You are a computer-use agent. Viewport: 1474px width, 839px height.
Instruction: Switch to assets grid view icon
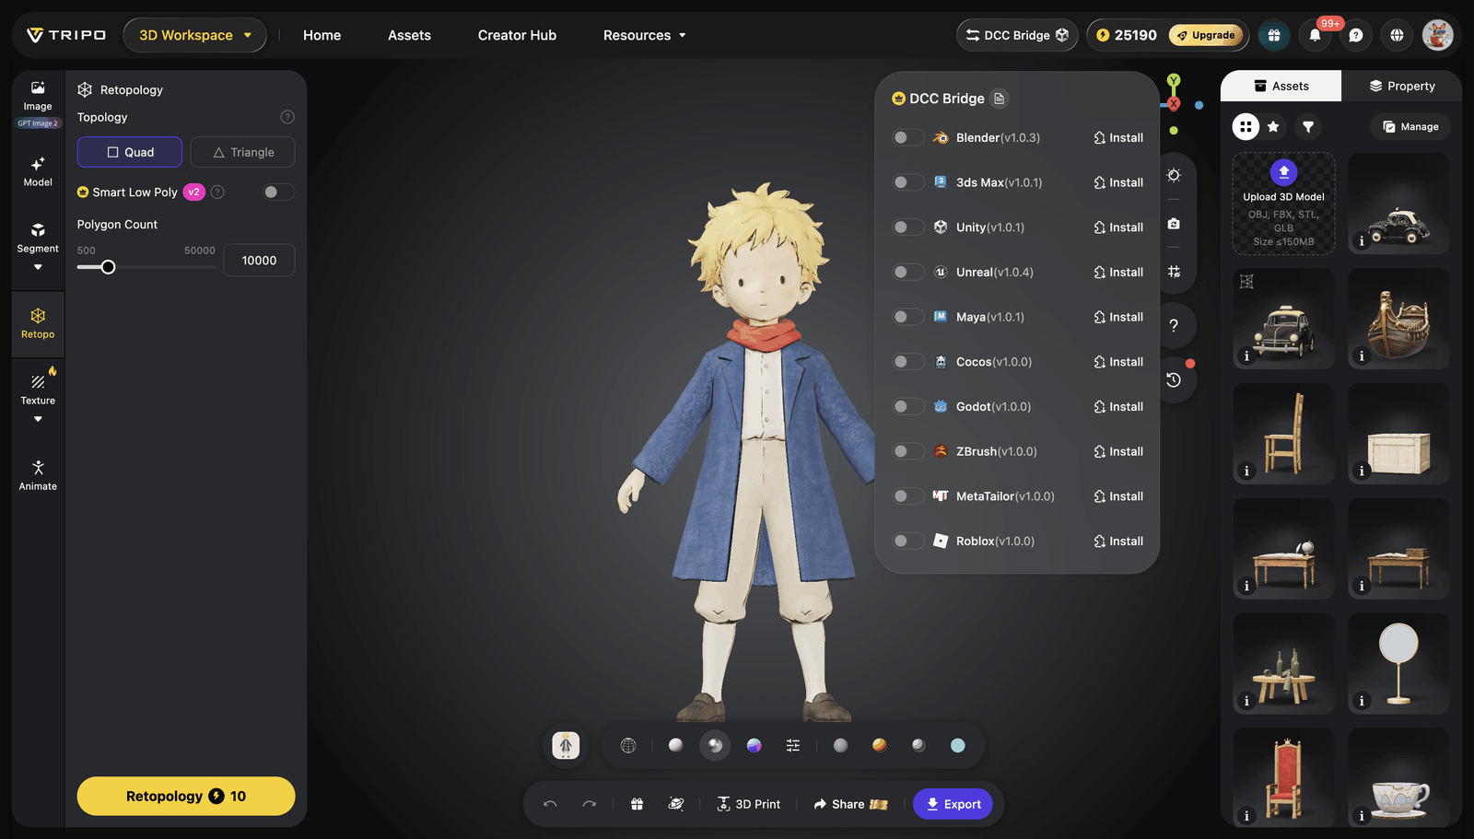tap(1246, 127)
